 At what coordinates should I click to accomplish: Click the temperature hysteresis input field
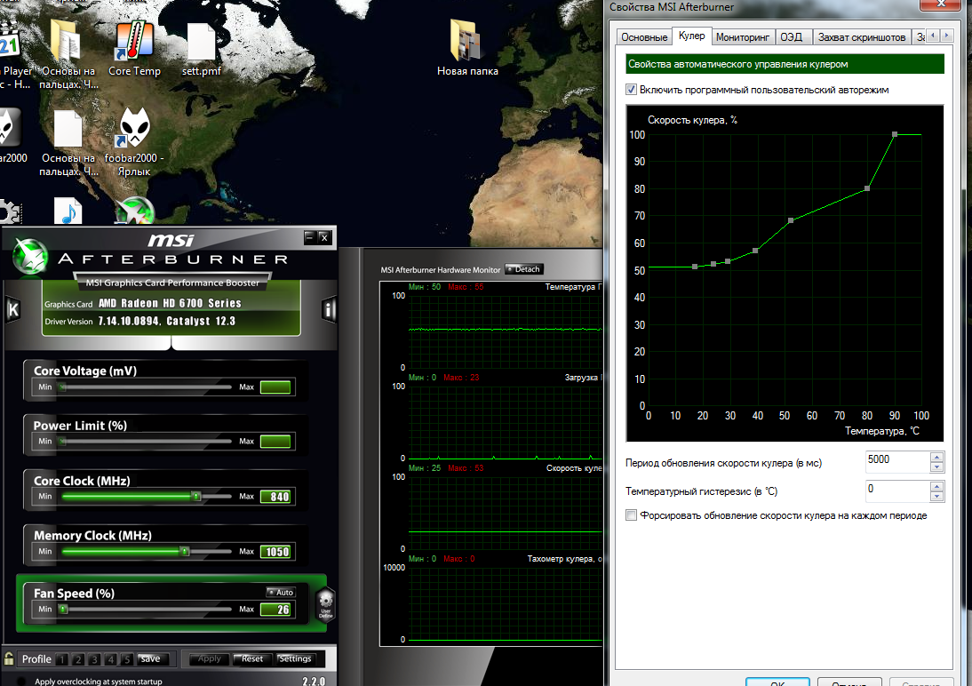897,490
